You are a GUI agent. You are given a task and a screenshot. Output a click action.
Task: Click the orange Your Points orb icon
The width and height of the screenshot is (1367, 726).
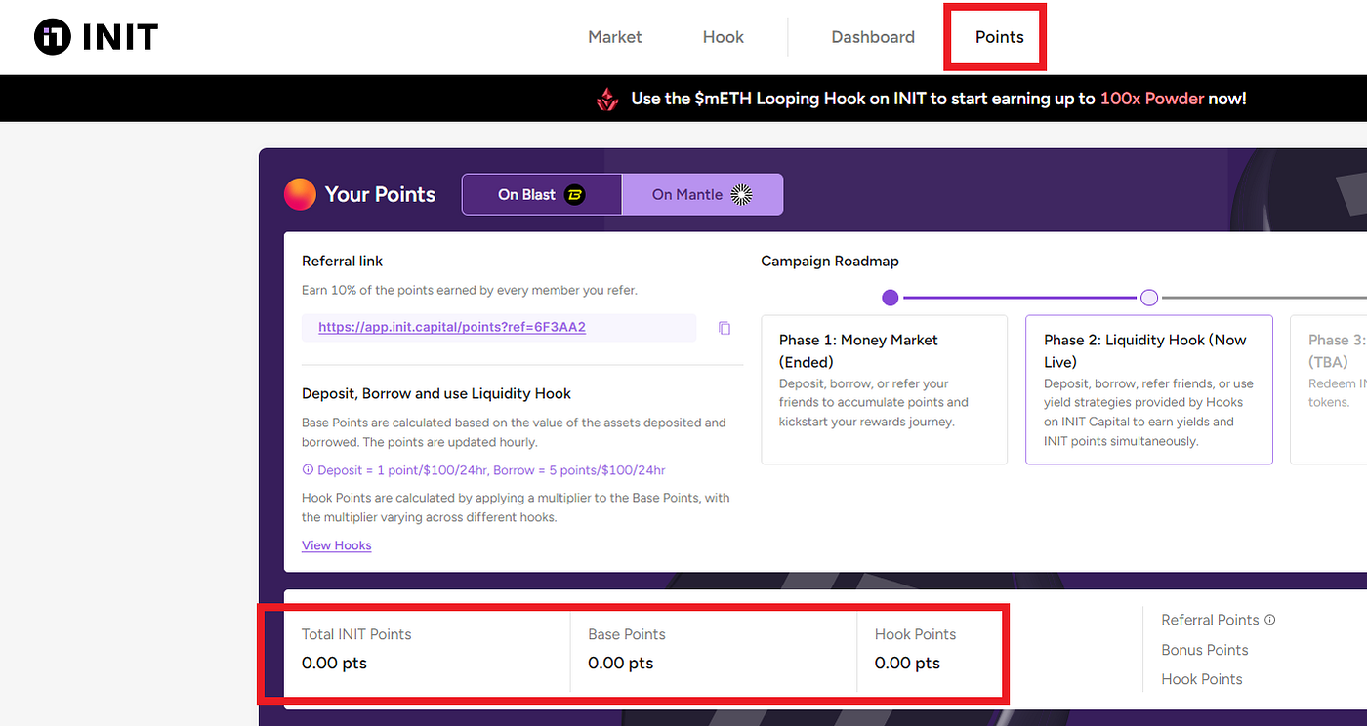(300, 194)
